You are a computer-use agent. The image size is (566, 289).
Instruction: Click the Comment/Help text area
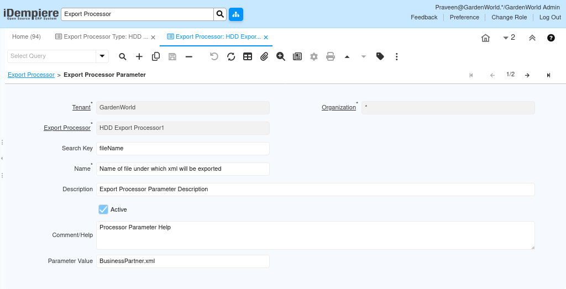click(315, 235)
